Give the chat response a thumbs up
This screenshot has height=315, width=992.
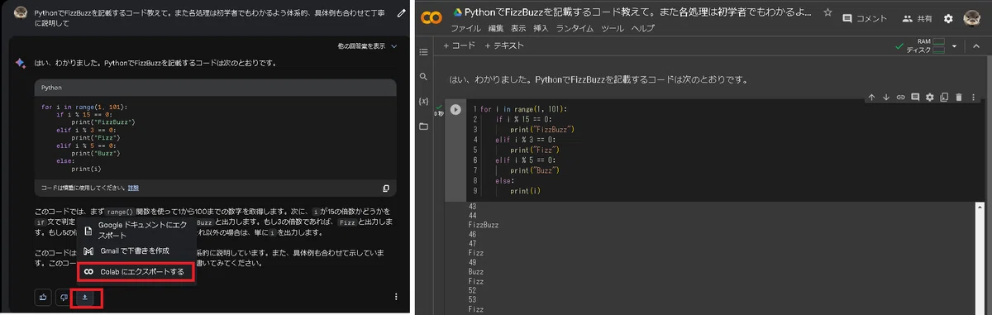coord(42,297)
